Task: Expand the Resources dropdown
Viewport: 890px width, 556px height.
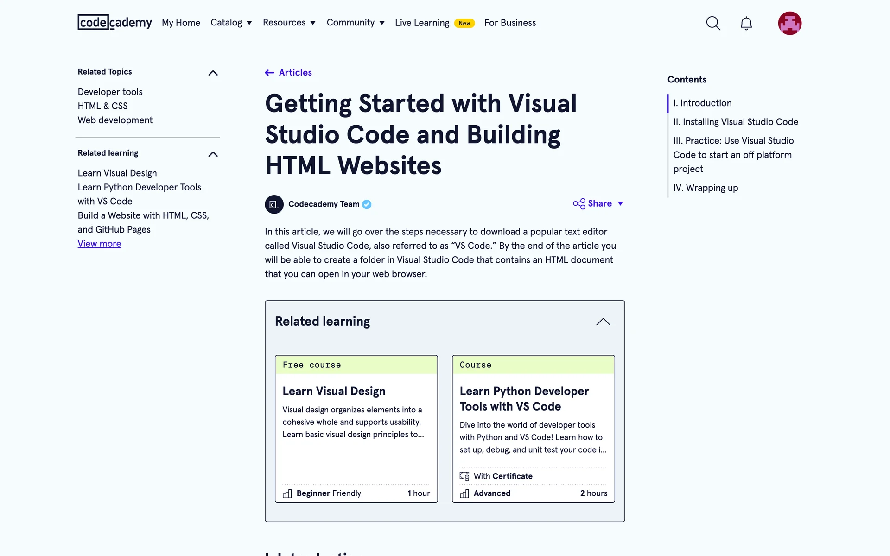Action: point(289,23)
